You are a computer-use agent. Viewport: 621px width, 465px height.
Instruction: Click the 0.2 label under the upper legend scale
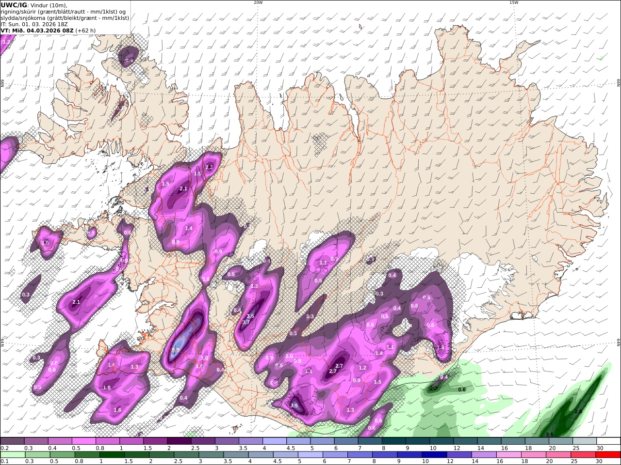pos(4,448)
